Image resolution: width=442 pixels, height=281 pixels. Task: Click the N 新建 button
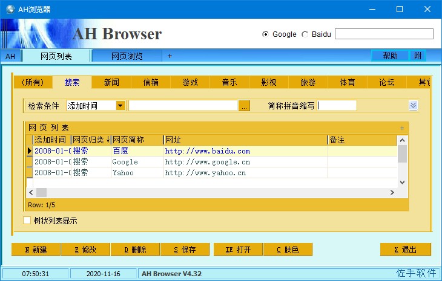(36, 250)
